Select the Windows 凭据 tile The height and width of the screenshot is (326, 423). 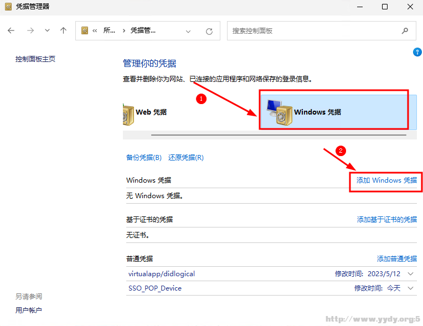coord(339,112)
